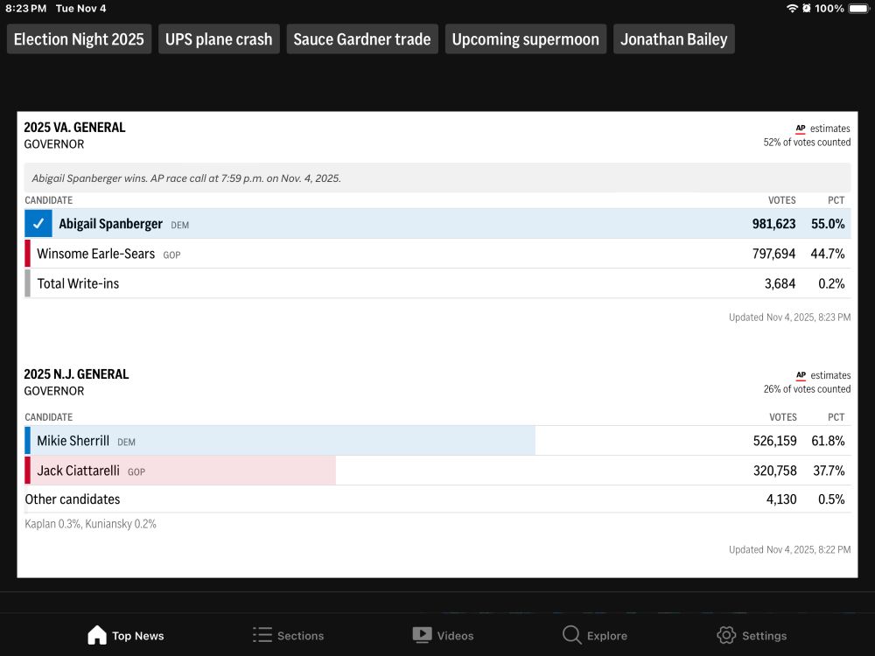The height and width of the screenshot is (656, 875).
Task: Click the blue DEM marker for Mikie Sherrill
Action: pos(27,441)
